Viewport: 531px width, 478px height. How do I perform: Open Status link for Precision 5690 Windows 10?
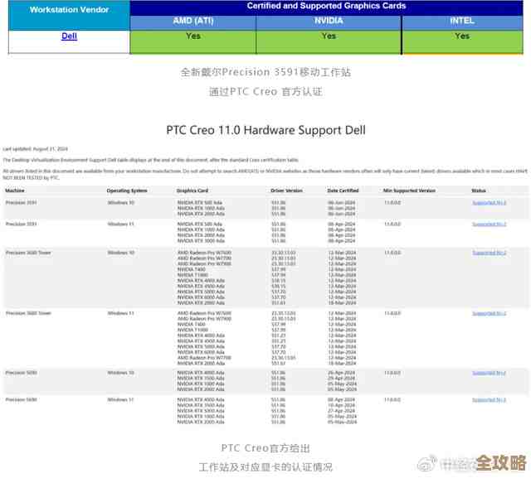pos(489,373)
